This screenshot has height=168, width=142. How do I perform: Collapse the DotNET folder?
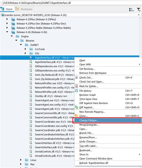(21, 45)
